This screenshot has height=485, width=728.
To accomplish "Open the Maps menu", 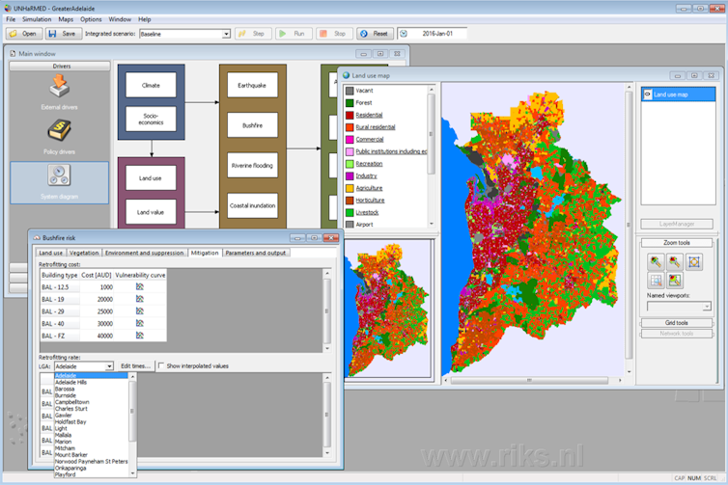I will (x=66, y=19).
